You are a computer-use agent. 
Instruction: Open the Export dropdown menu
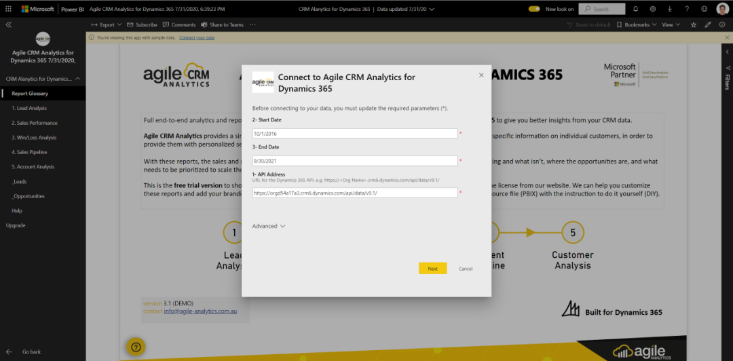click(x=107, y=25)
